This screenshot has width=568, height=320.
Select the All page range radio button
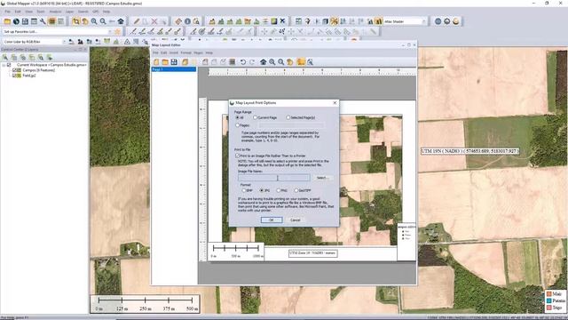point(238,117)
